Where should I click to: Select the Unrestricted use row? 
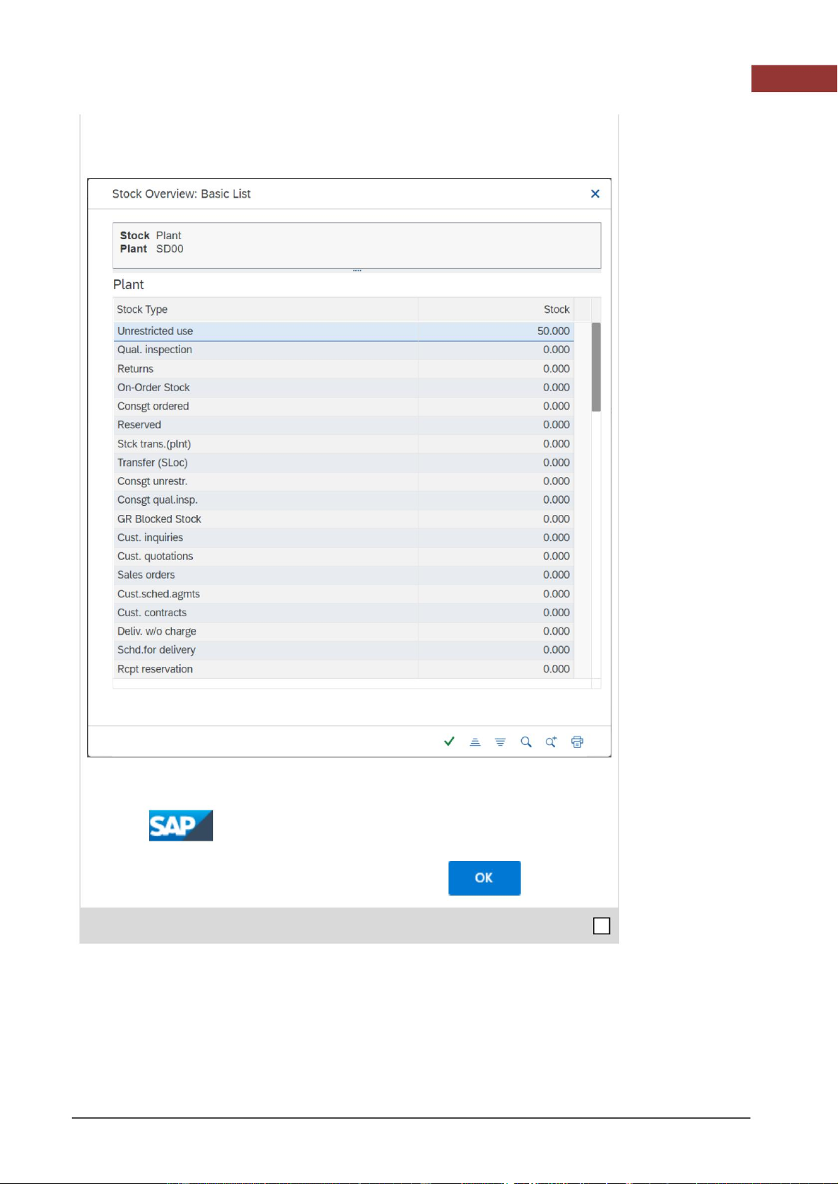(x=155, y=331)
